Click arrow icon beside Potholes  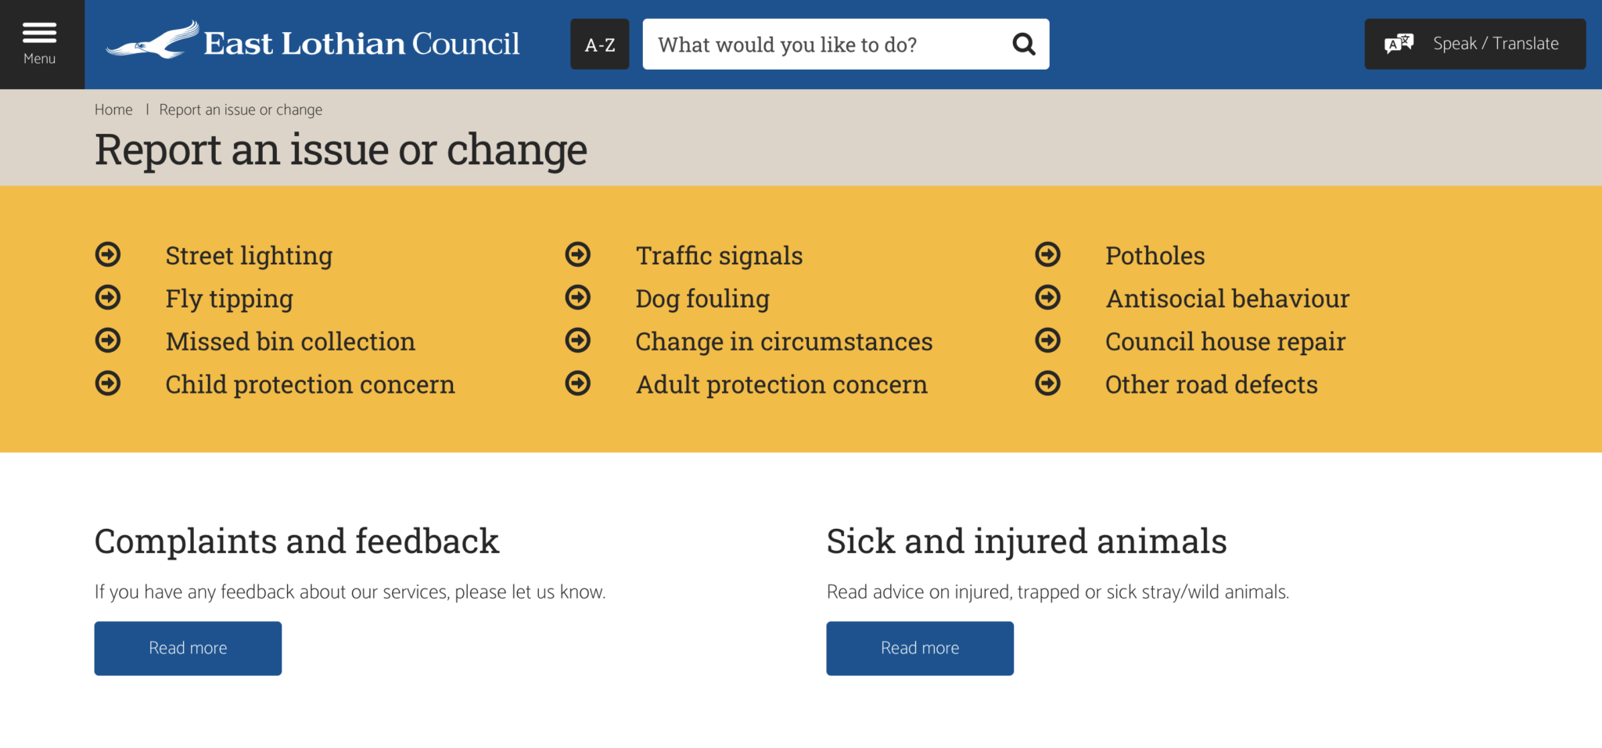pyautogui.click(x=1047, y=254)
